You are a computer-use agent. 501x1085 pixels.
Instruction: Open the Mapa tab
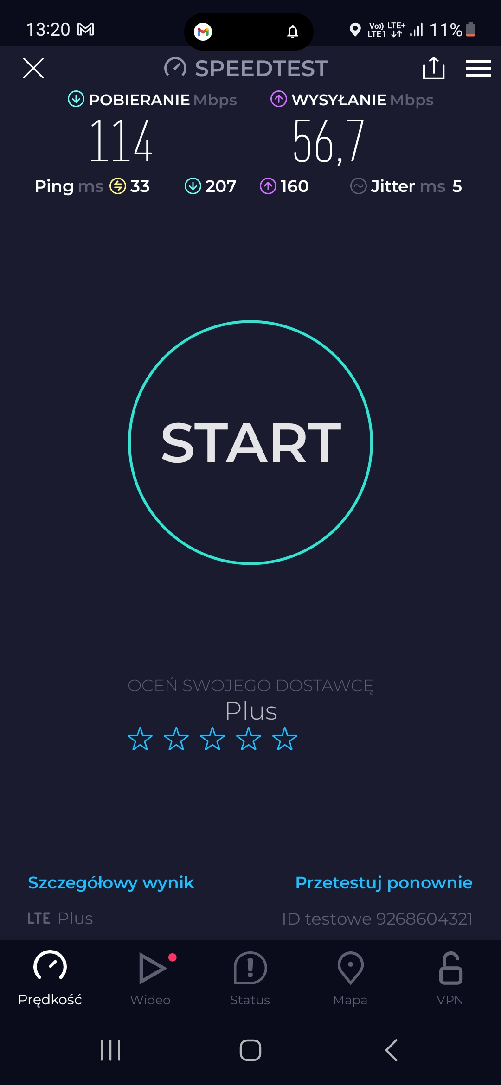pos(350,978)
